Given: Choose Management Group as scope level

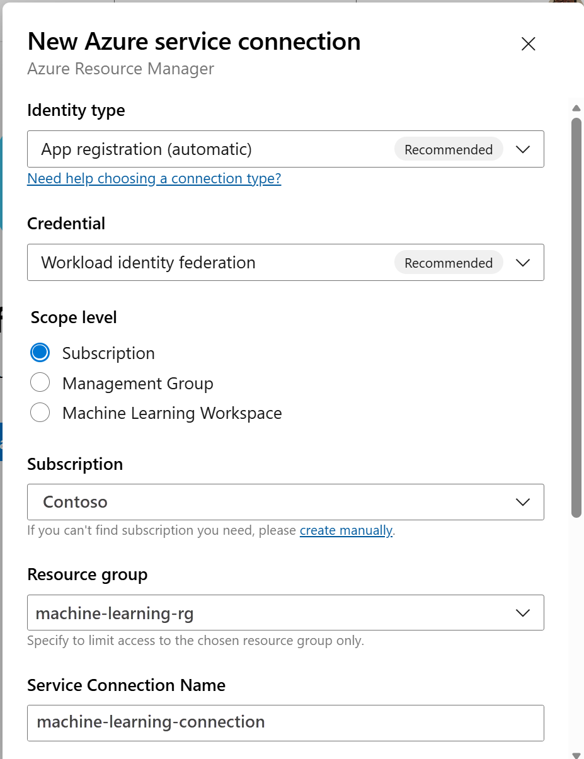Looking at the screenshot, I should click(40, 382).
